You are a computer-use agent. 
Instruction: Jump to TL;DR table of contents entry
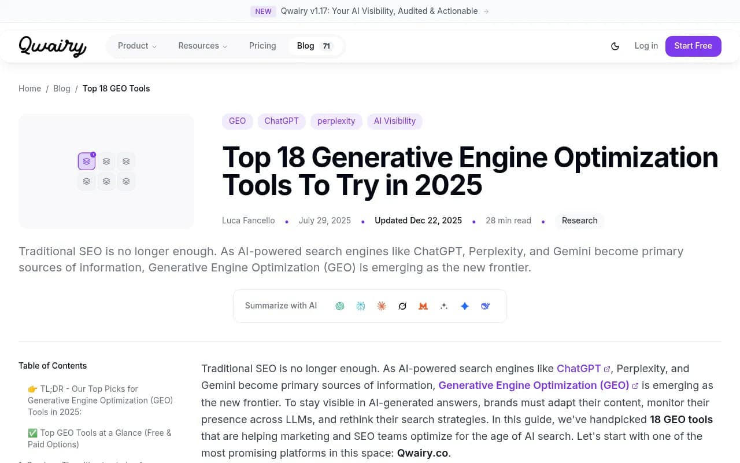point(101,400)
